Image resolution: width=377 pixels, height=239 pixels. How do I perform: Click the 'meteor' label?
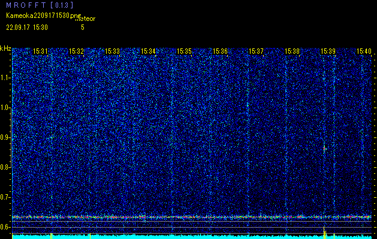click(x=85, y=19)
